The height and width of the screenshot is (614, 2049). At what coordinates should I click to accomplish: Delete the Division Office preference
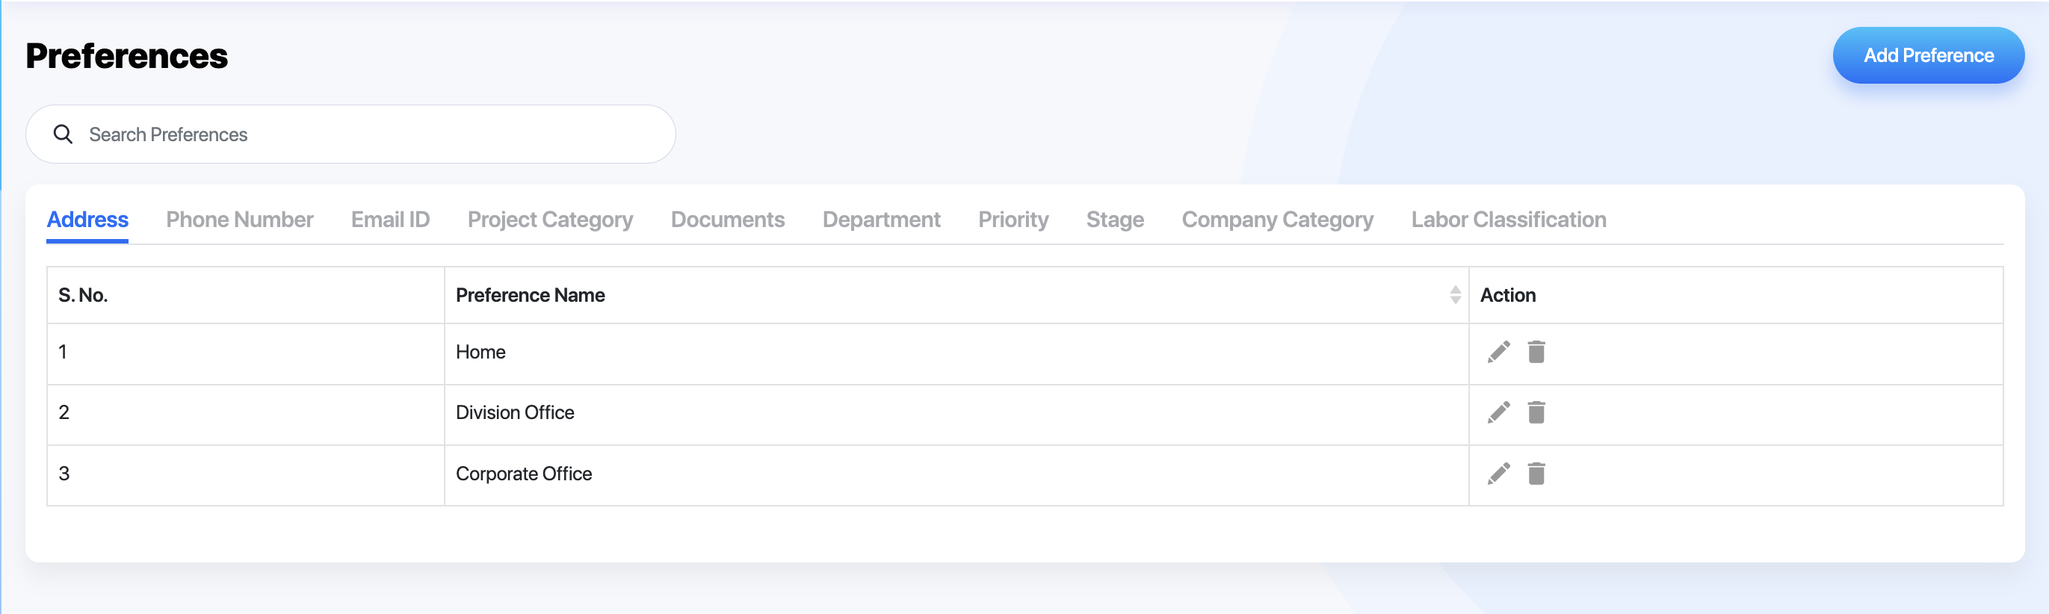coord(1536,412)
